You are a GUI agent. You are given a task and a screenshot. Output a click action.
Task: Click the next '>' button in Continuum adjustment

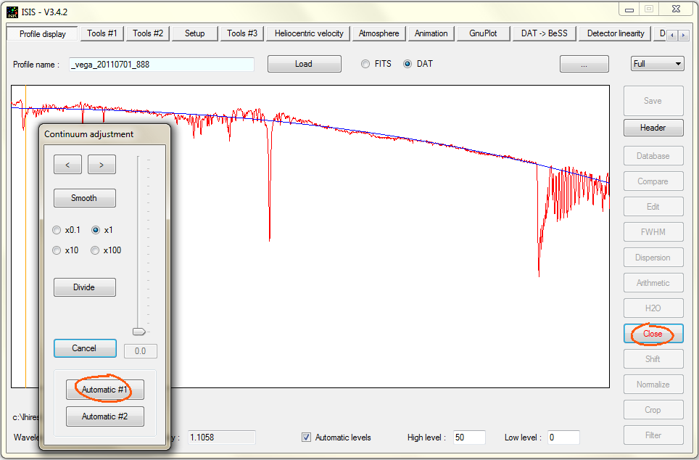click(x=102, y=165)
